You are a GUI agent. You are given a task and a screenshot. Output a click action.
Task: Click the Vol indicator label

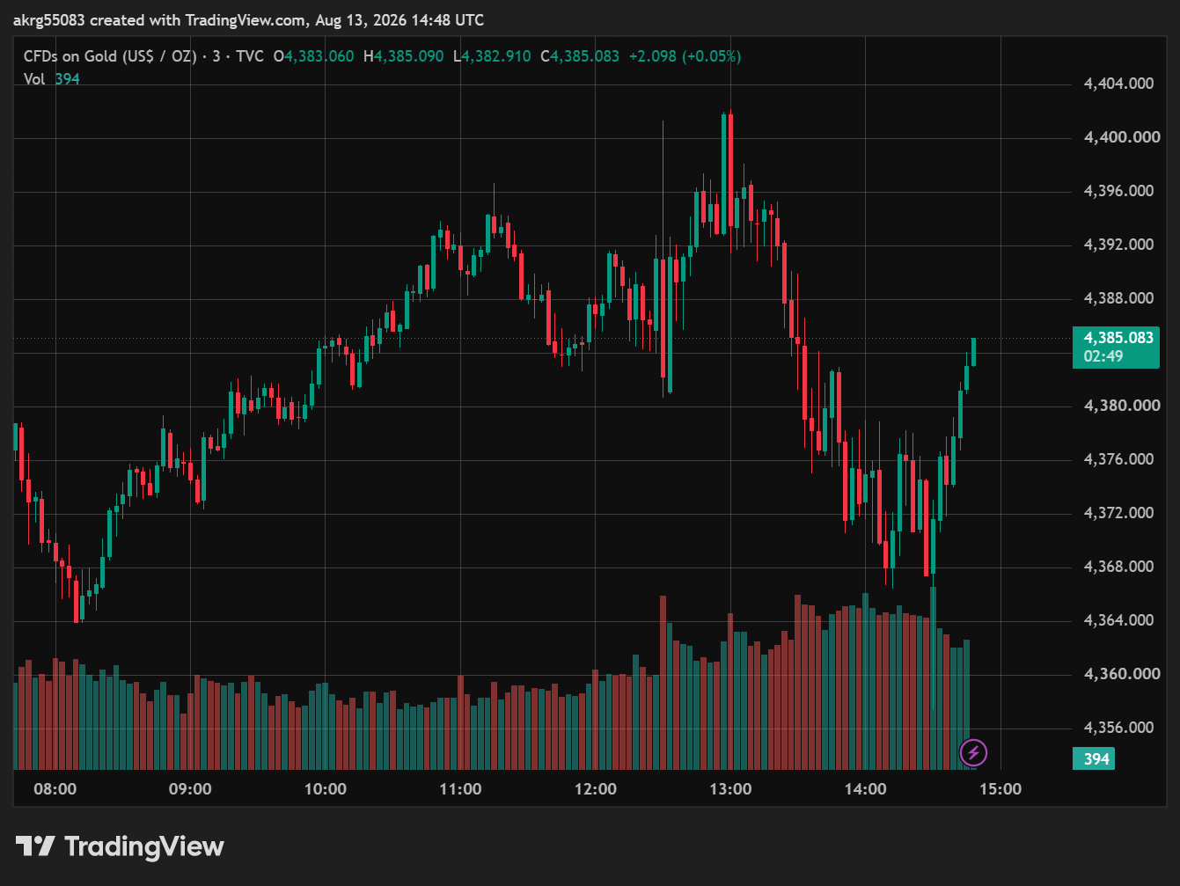pyautogui.click(x=34, y=79)
